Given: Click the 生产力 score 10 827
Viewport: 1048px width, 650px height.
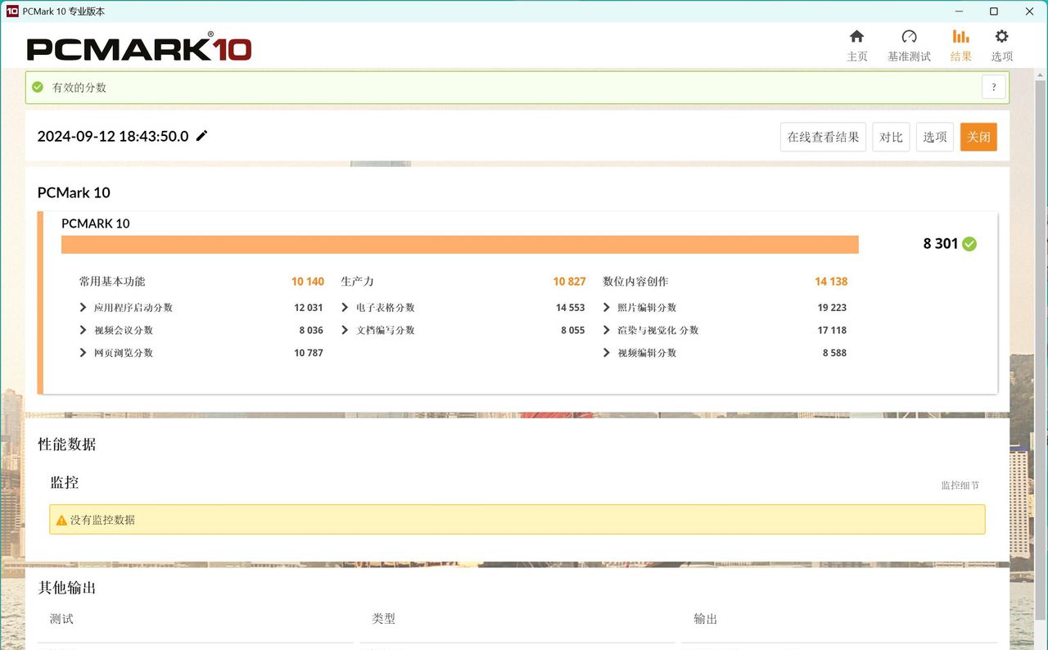Looking at the screenshot, I should click(x=569, y=282).
